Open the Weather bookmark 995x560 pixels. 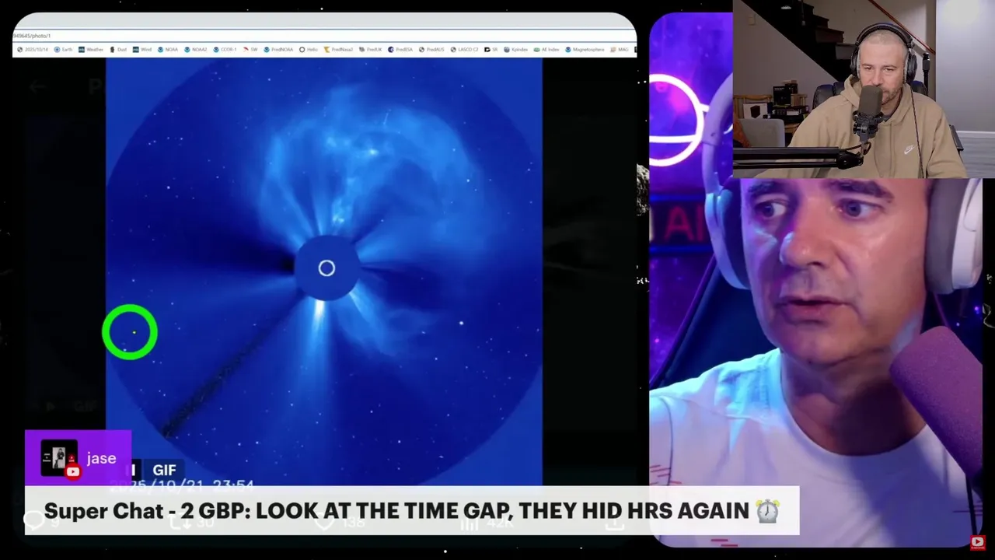click(91, 50)
